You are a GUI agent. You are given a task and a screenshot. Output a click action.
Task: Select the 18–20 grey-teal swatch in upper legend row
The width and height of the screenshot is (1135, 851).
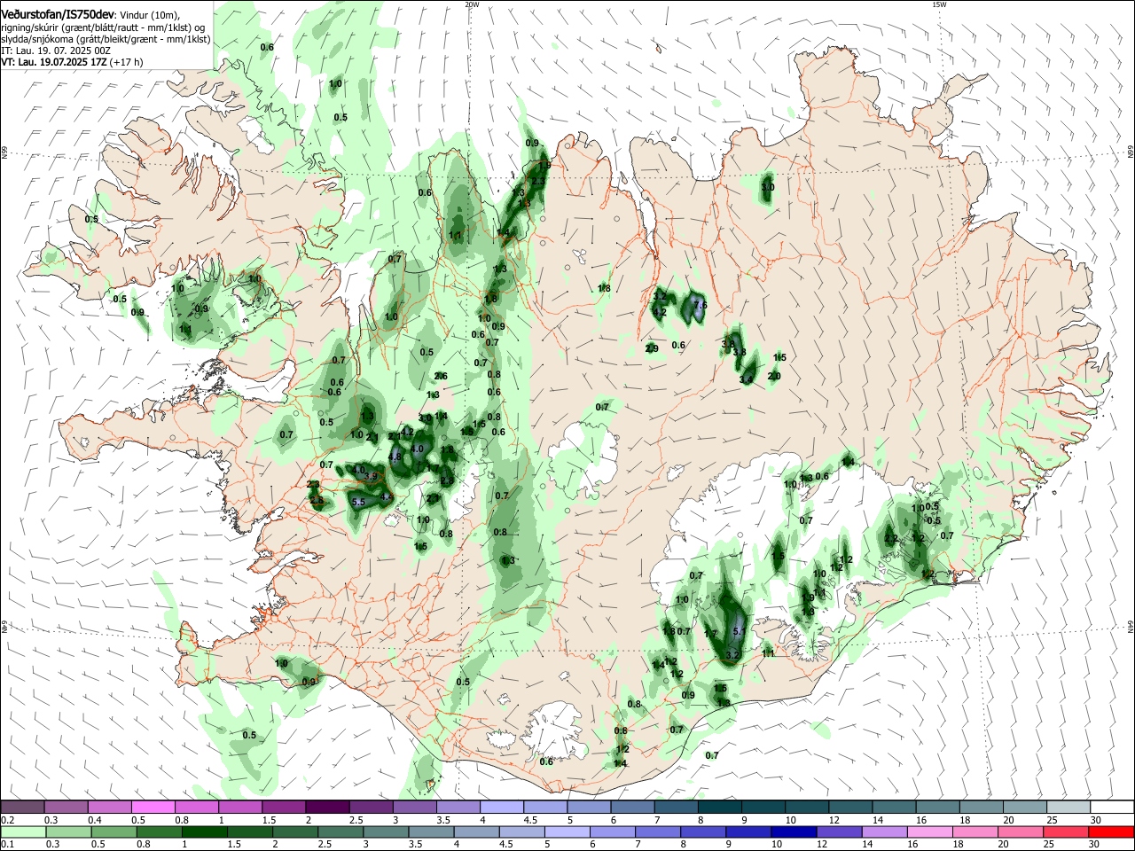(982, 808)
